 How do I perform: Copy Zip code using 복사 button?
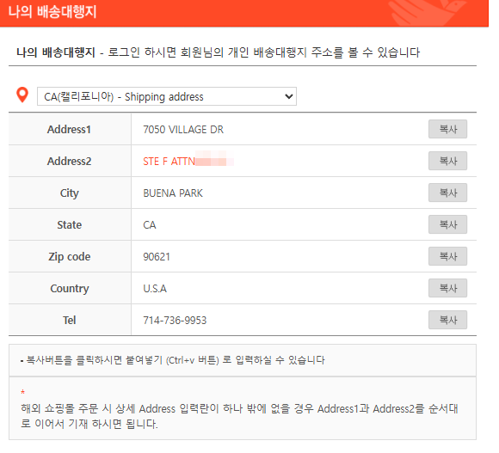pyautogui.click(x=447, y=256)
